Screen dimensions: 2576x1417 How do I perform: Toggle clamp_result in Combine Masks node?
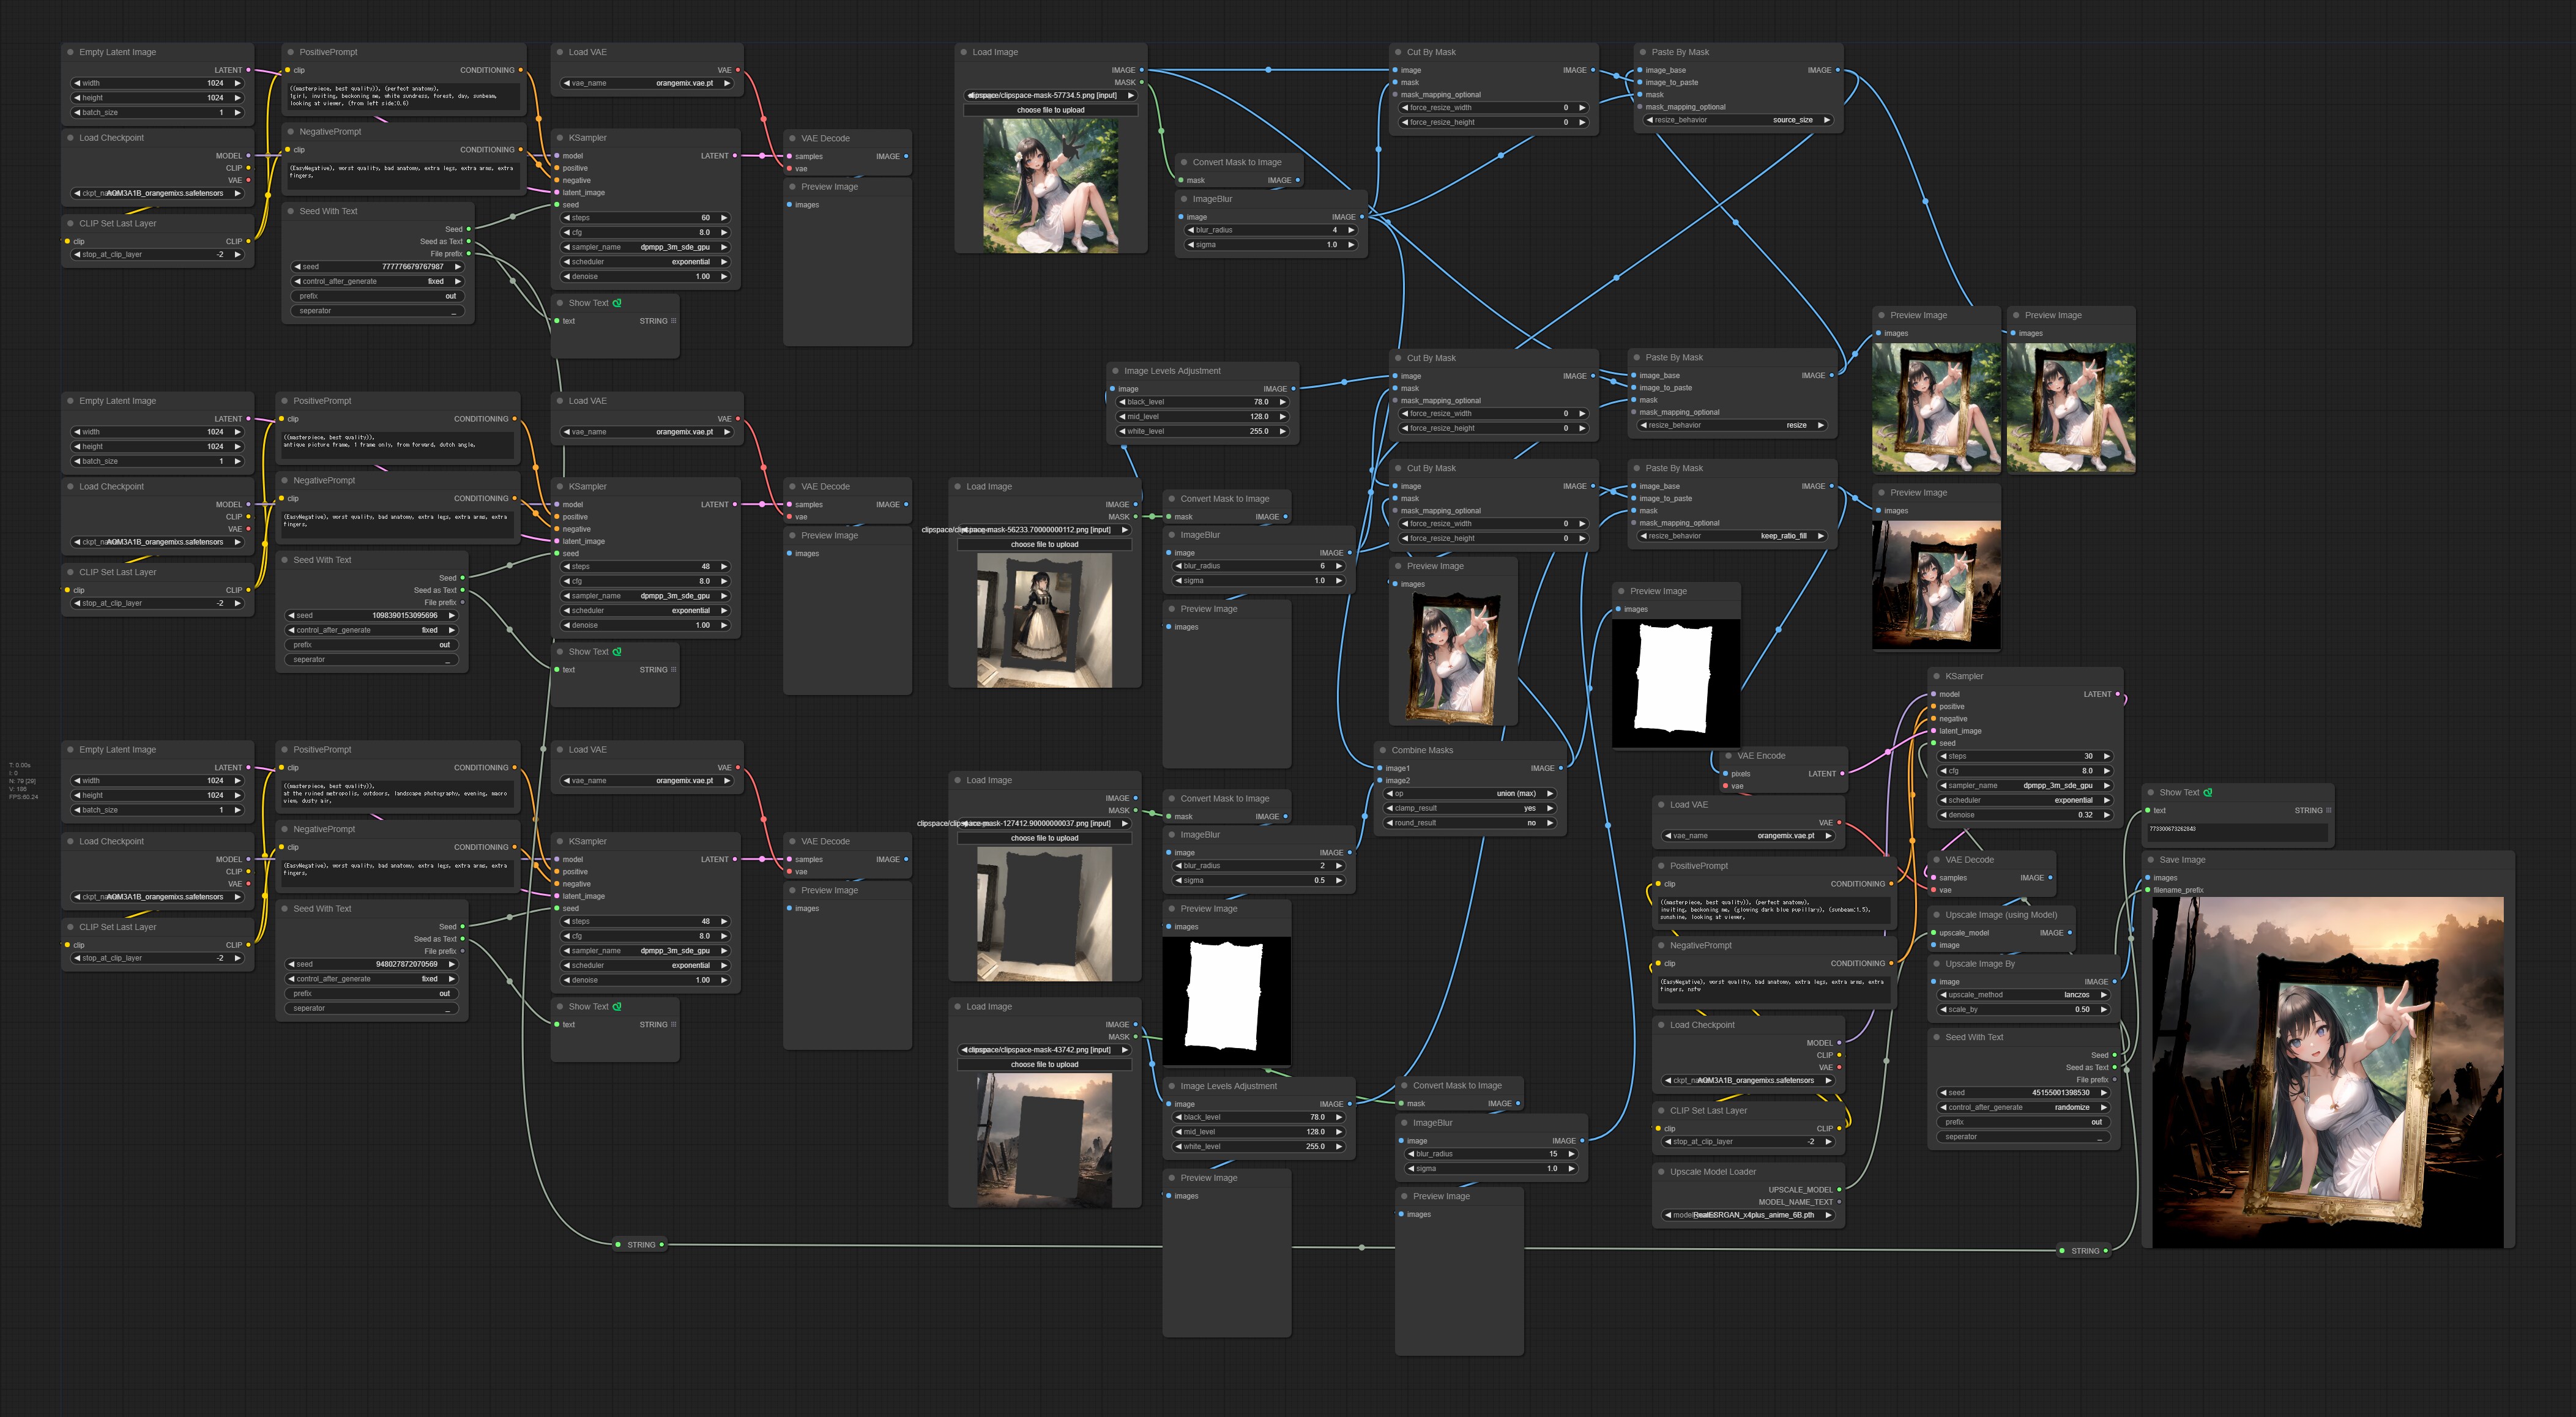tap(1470, 808)
